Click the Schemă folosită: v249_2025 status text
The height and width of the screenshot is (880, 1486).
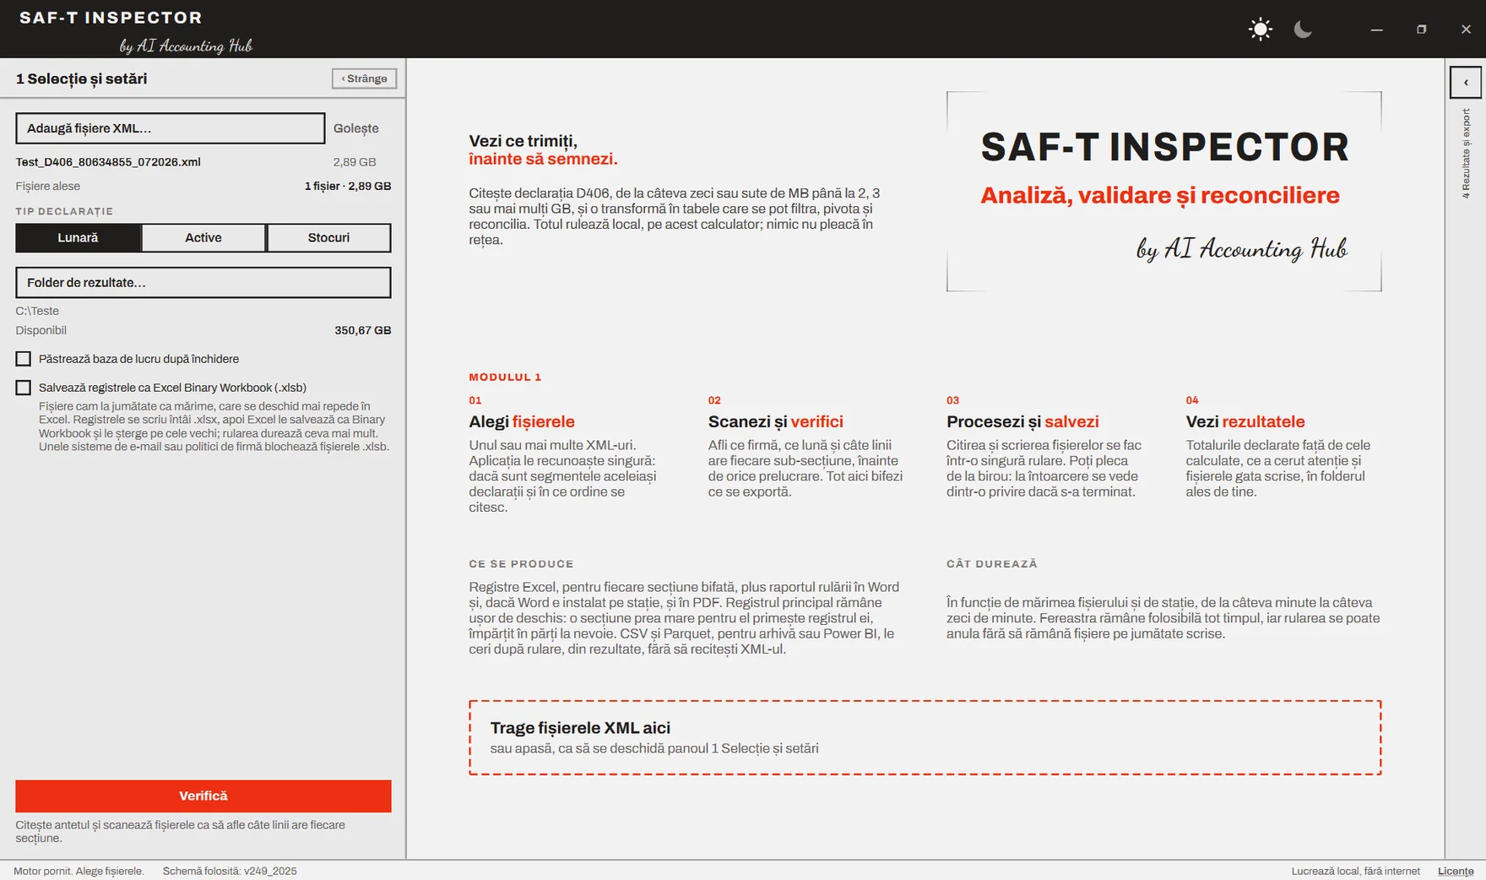(x=230, y=872)
